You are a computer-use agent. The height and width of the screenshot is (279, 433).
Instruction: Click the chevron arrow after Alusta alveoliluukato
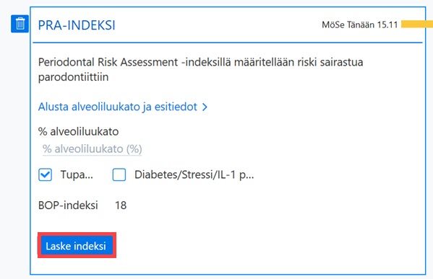[205, 107]
